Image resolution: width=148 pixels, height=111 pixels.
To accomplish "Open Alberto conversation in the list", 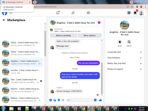I will pyautogui.click(x=22, y=90).
